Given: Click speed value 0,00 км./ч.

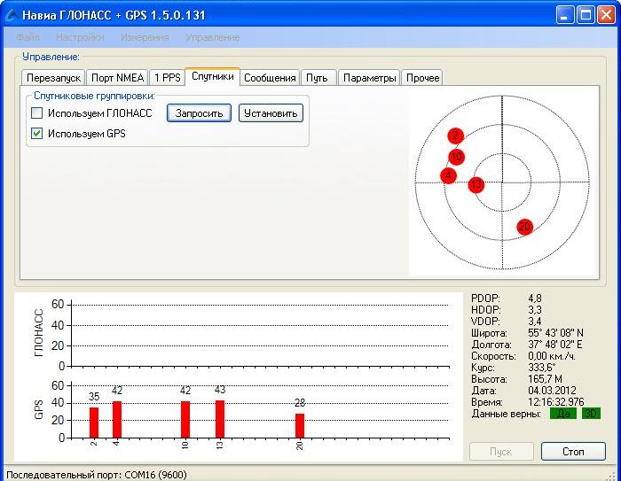Looking at the screenshot, I should point(552,356).
